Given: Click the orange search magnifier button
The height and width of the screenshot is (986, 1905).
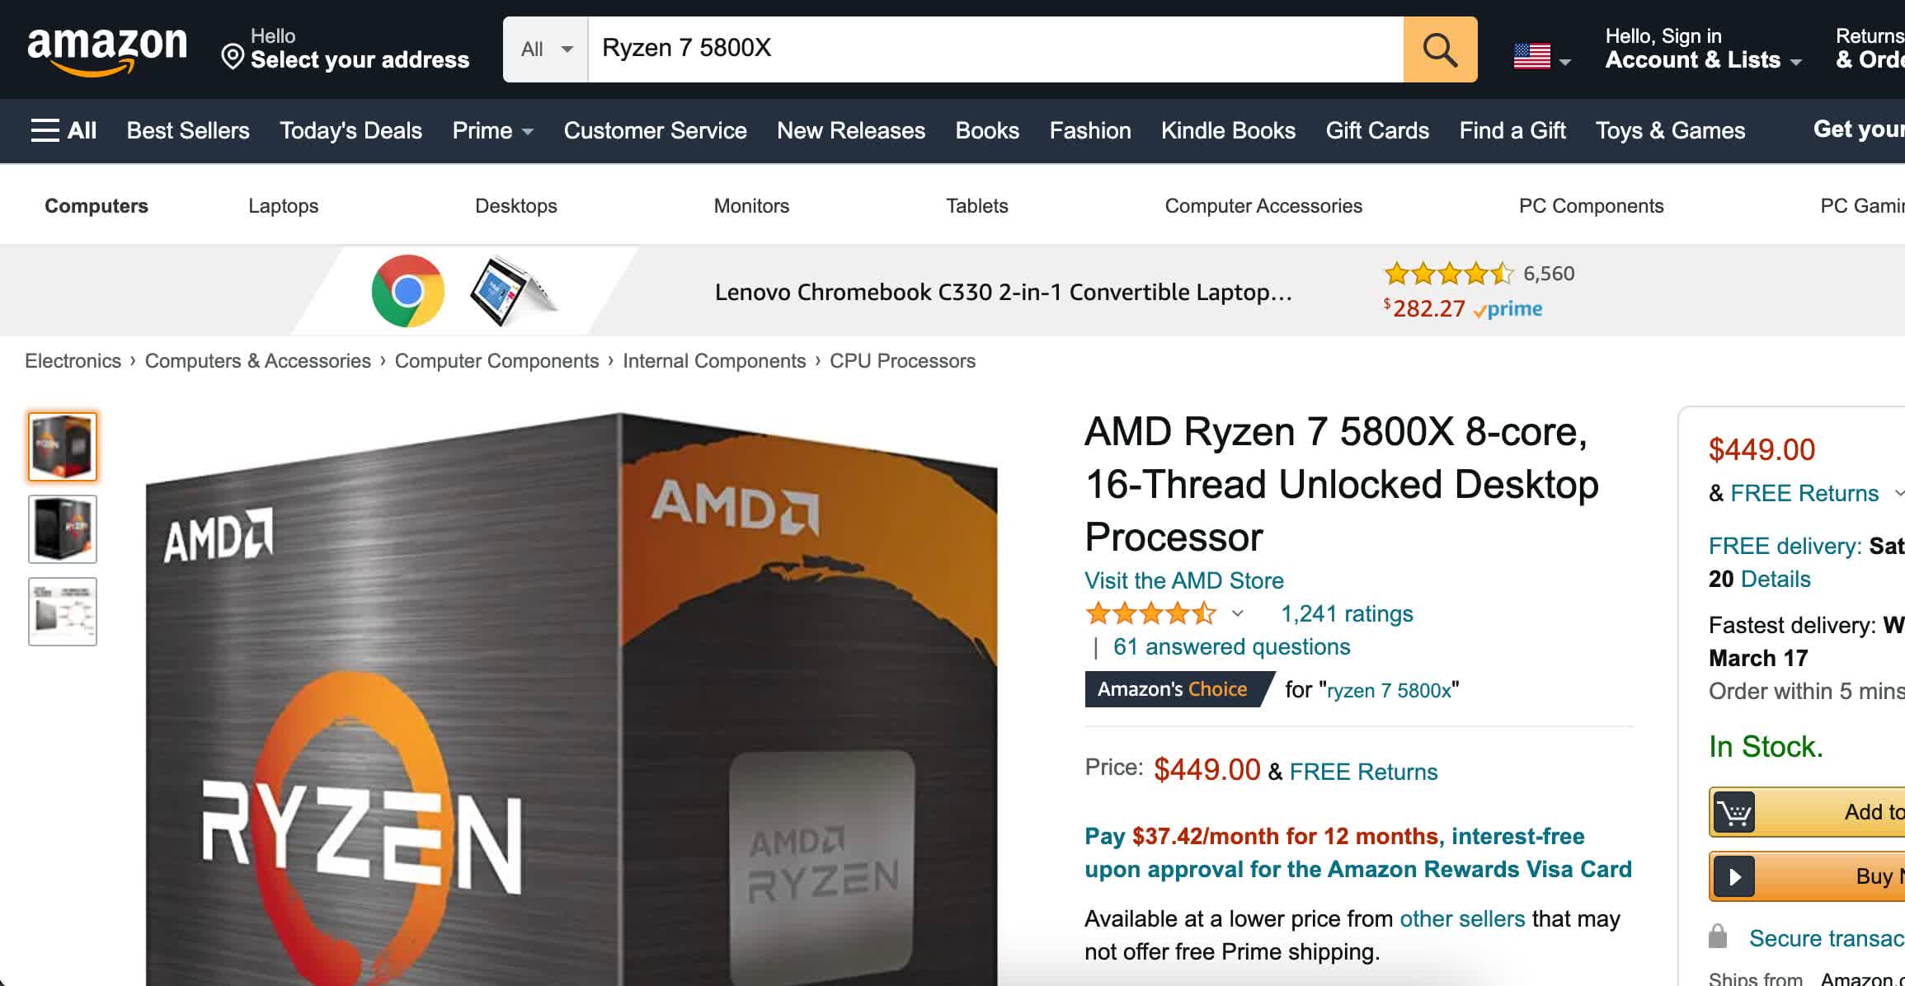Looking at the screenshot, I should tap(1440, 49).
